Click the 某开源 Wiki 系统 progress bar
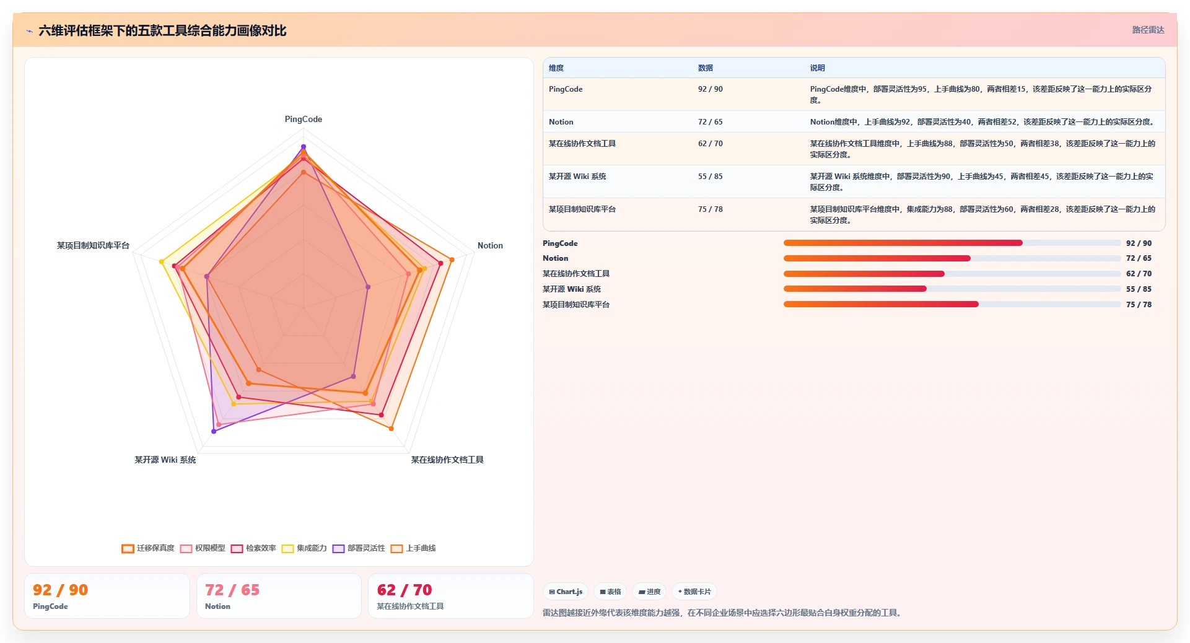 [x=952, y=289]
